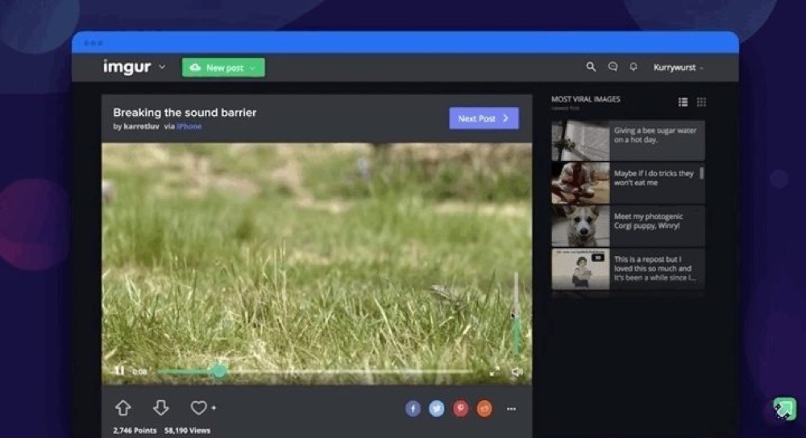Share the post on Facebook
Image resolution: width=806 pixels, height=438 pixels.
click(413, 409)
